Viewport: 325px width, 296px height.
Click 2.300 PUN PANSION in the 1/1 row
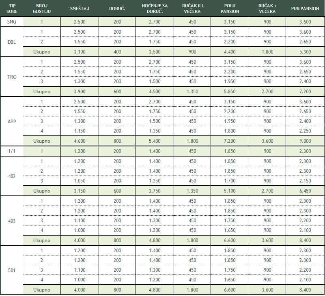305,151
